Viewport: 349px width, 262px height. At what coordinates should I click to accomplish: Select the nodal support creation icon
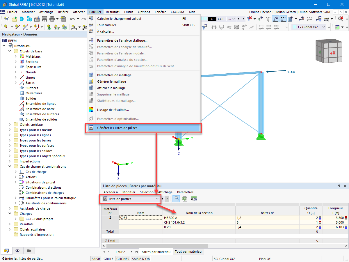coord(49,26)
